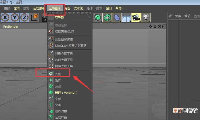Open the object manager 查看 menu
Image resolution: width=200 pixels, height=120 pixels.
point(197,16)
